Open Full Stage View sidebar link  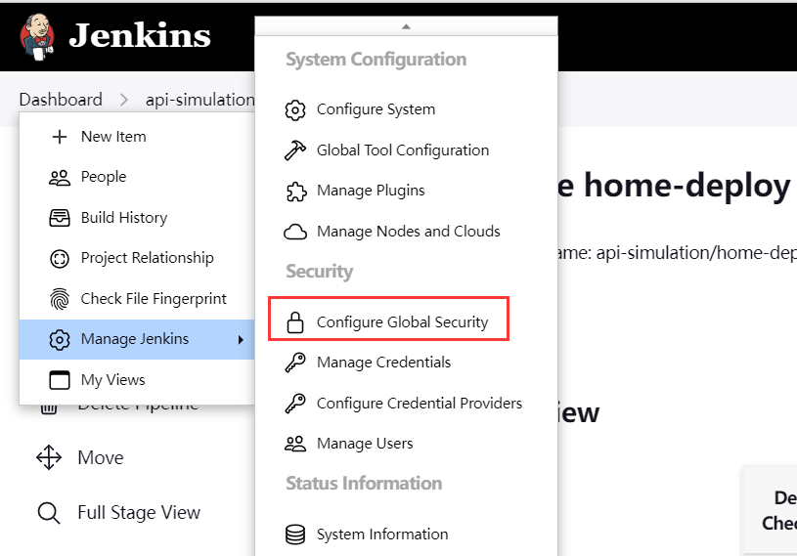[x=139, y=513]
